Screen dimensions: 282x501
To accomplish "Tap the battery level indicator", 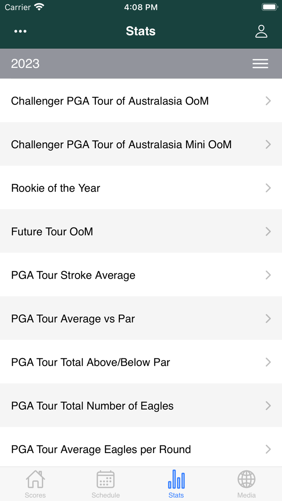I will coord(270,6).
